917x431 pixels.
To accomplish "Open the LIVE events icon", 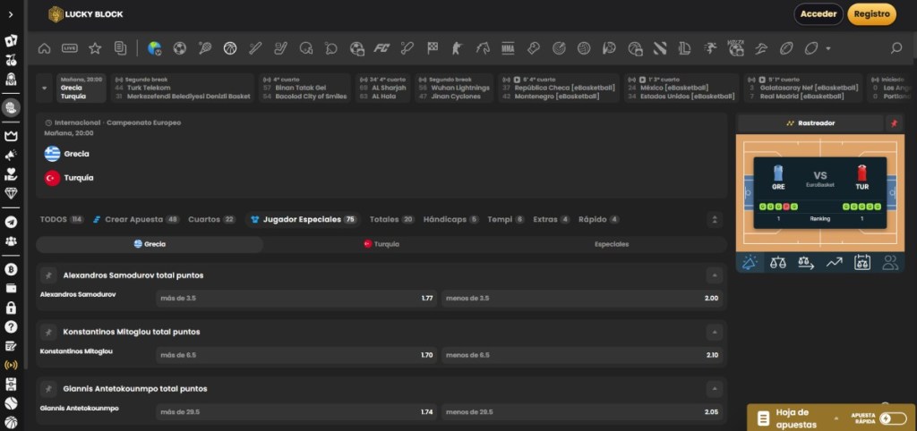I will click(x=70, y=48).
